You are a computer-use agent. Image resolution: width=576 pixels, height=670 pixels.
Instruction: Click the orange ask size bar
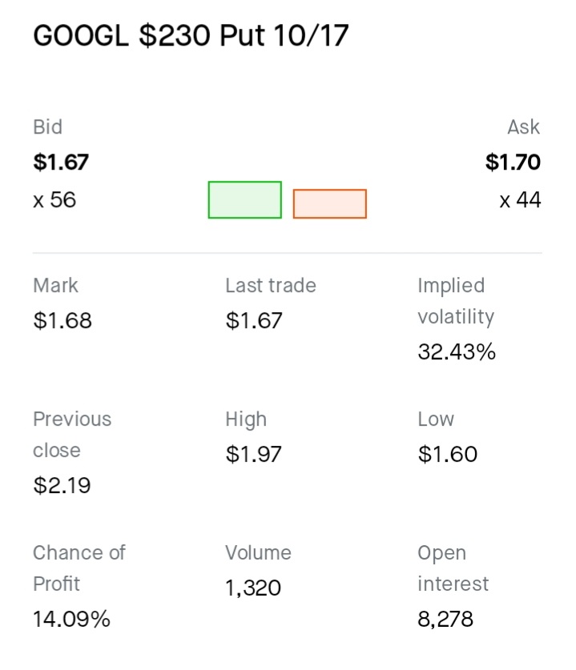(330, 204)
